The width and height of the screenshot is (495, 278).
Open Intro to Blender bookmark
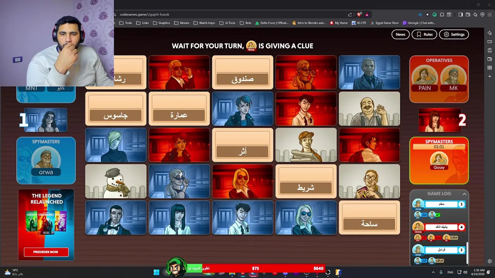(309, 23)
